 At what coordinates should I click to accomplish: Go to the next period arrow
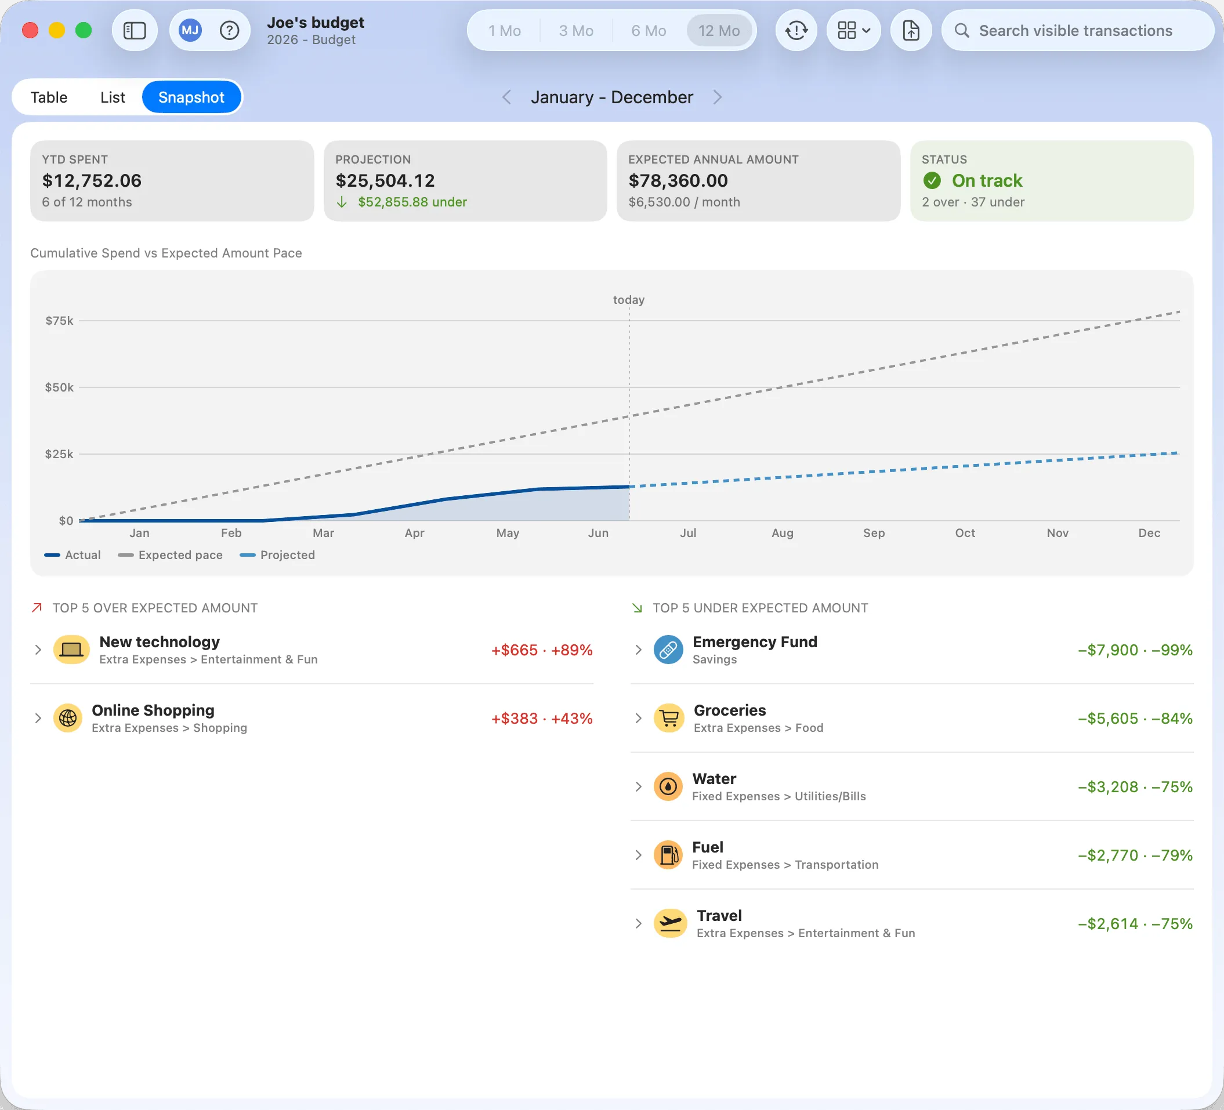(717, 97)
